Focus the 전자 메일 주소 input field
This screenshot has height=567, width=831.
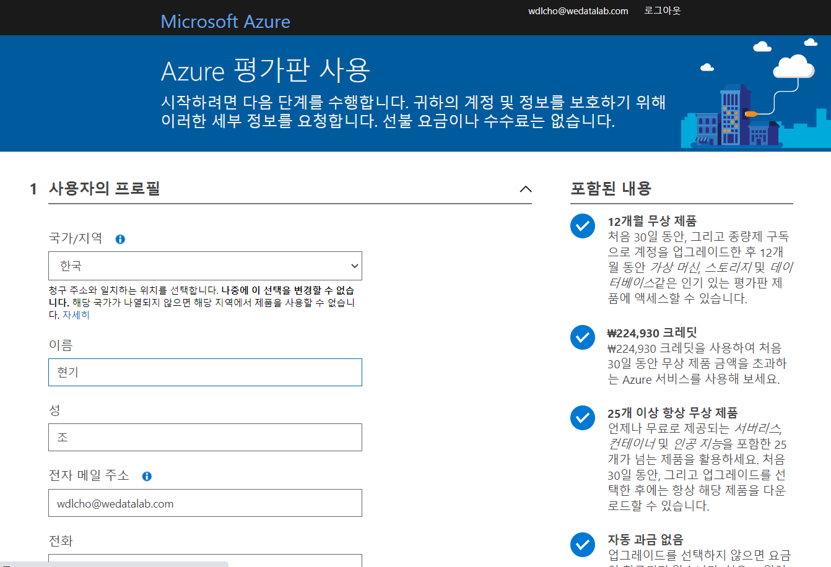[205, 503]
